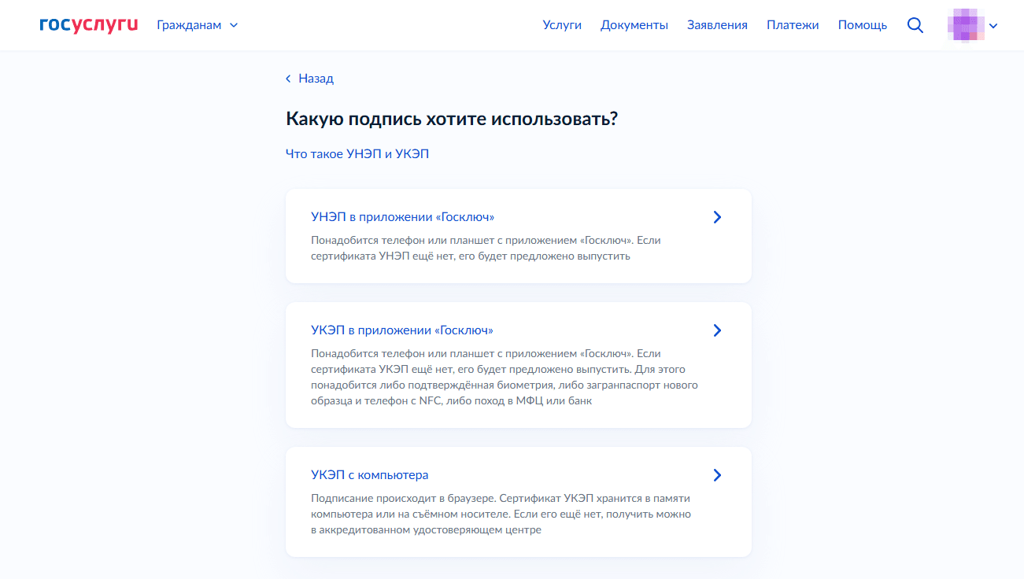
Task: Choose 'УКЭП с компьютера' option
Action: pyautogui.click(x=519, y=502)
